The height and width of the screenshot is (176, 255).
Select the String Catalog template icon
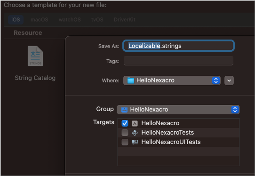pyautogui.click(x=35, y=56)
